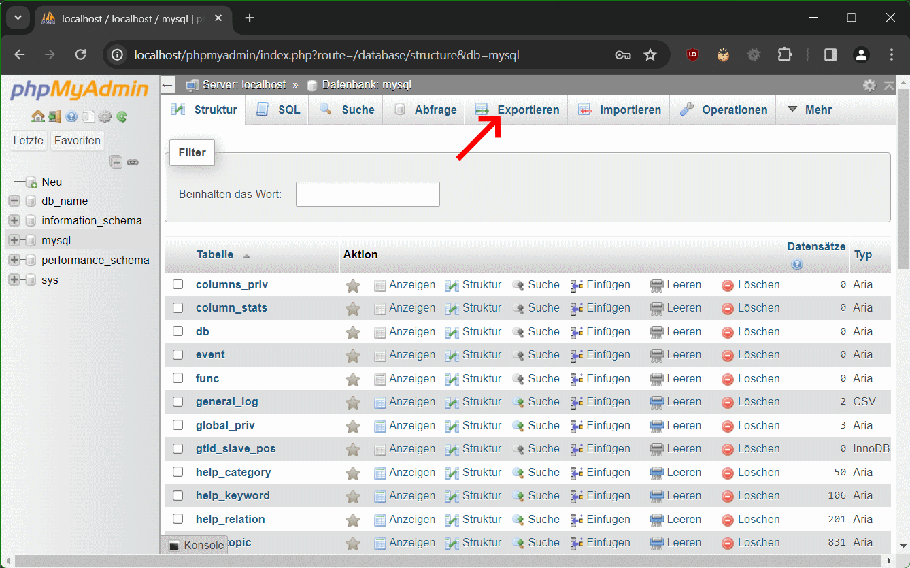
Task: Click the 'Beinhalten das Wort' filter field
Action: 367,194
